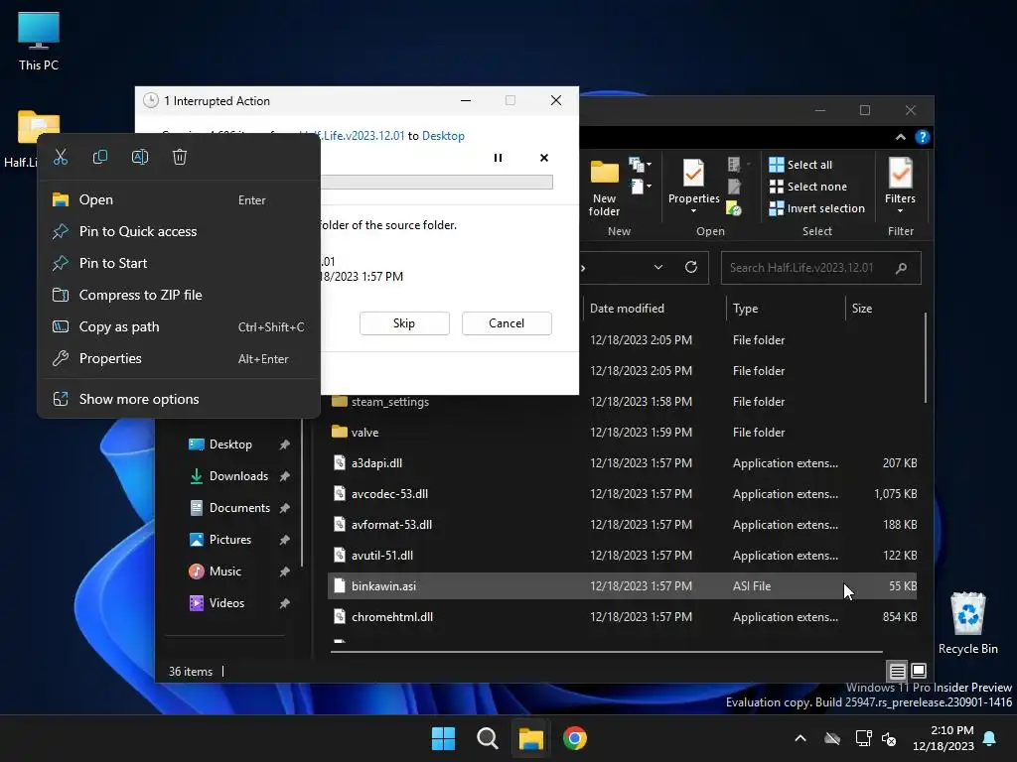Expand the Filters dropdown arrow
This screenshot has width=1017, height=762.
(x=900, y=210)
